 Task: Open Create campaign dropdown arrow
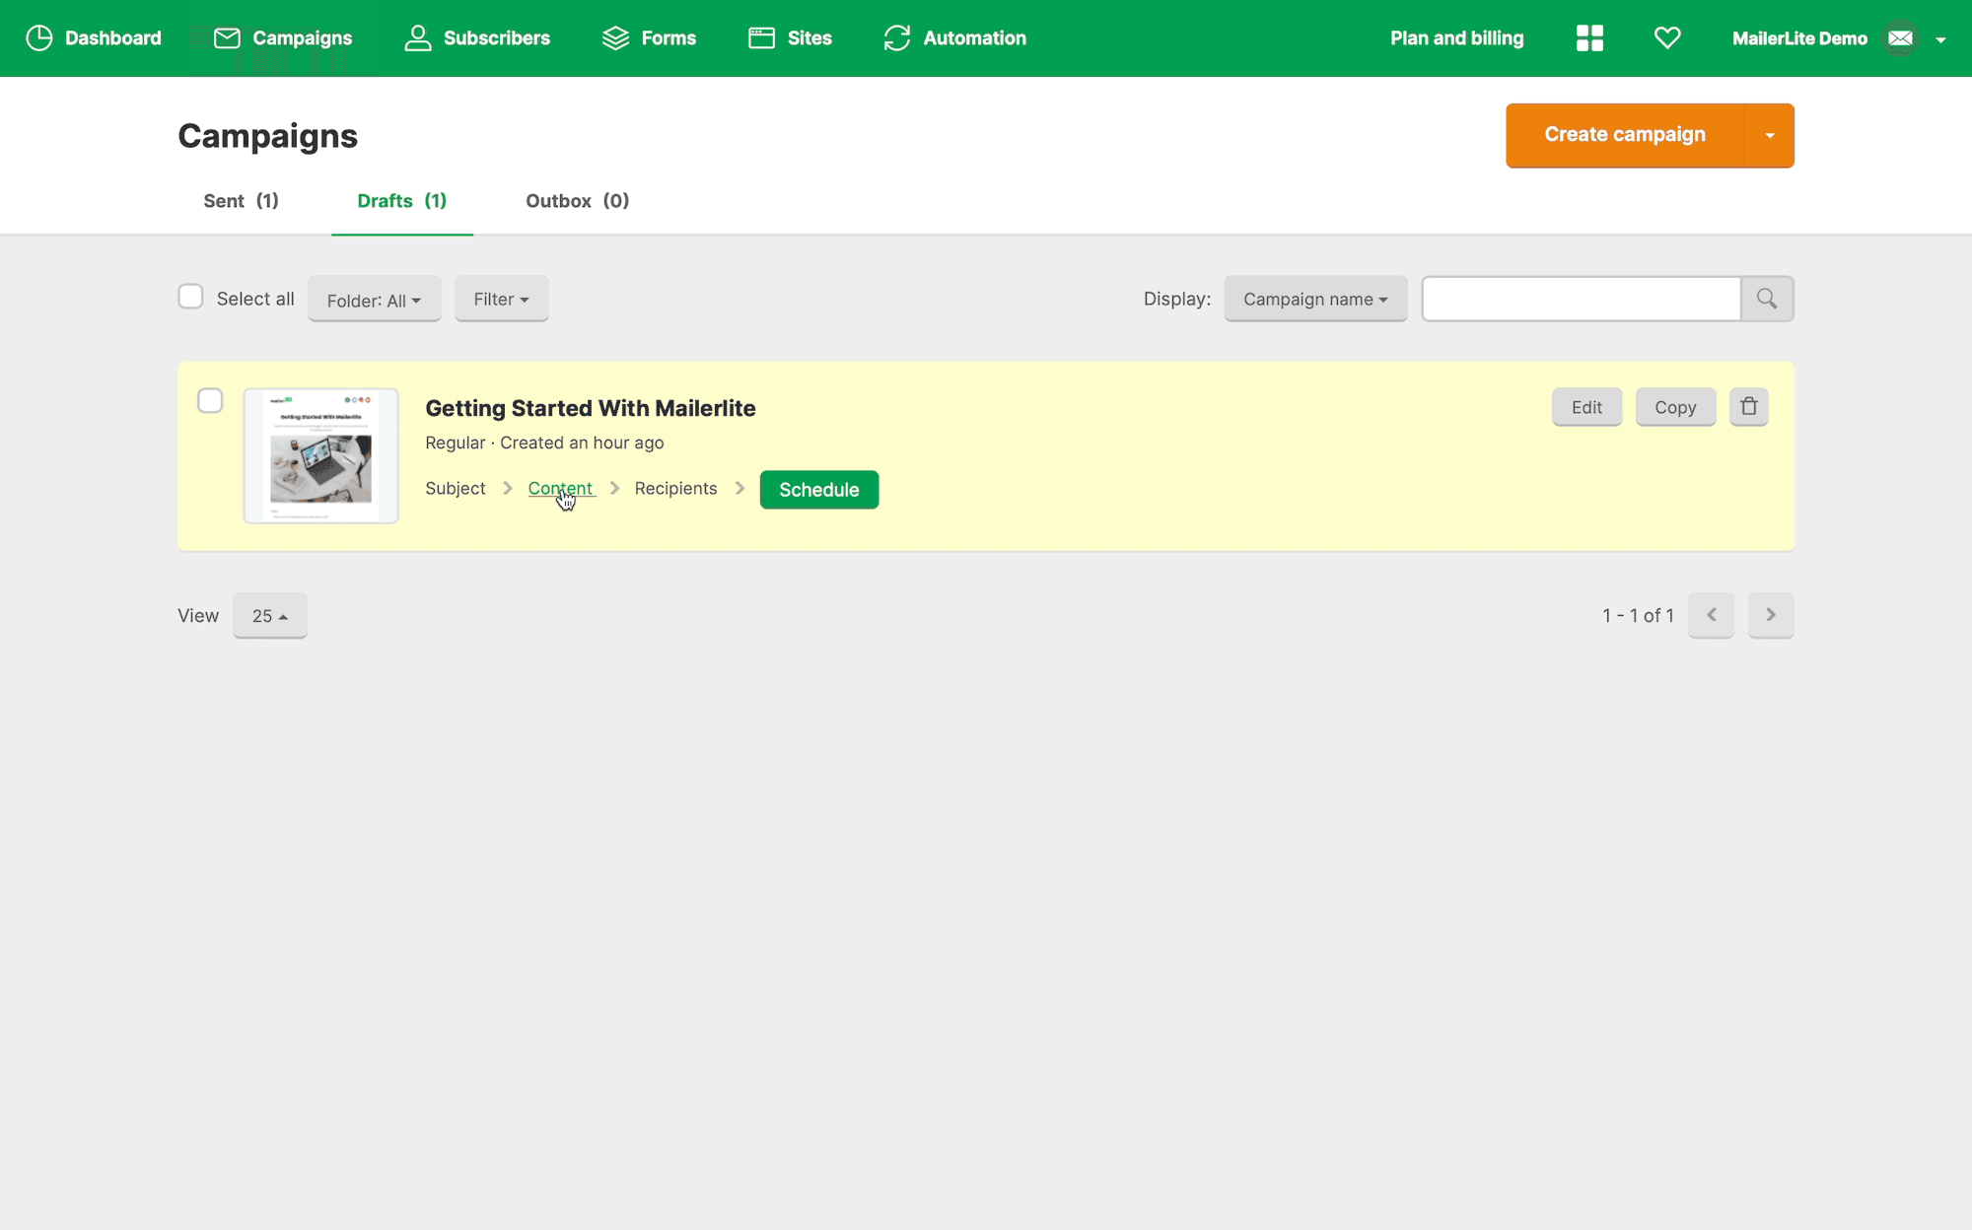pyautogui.click(x=1770, y=135)
